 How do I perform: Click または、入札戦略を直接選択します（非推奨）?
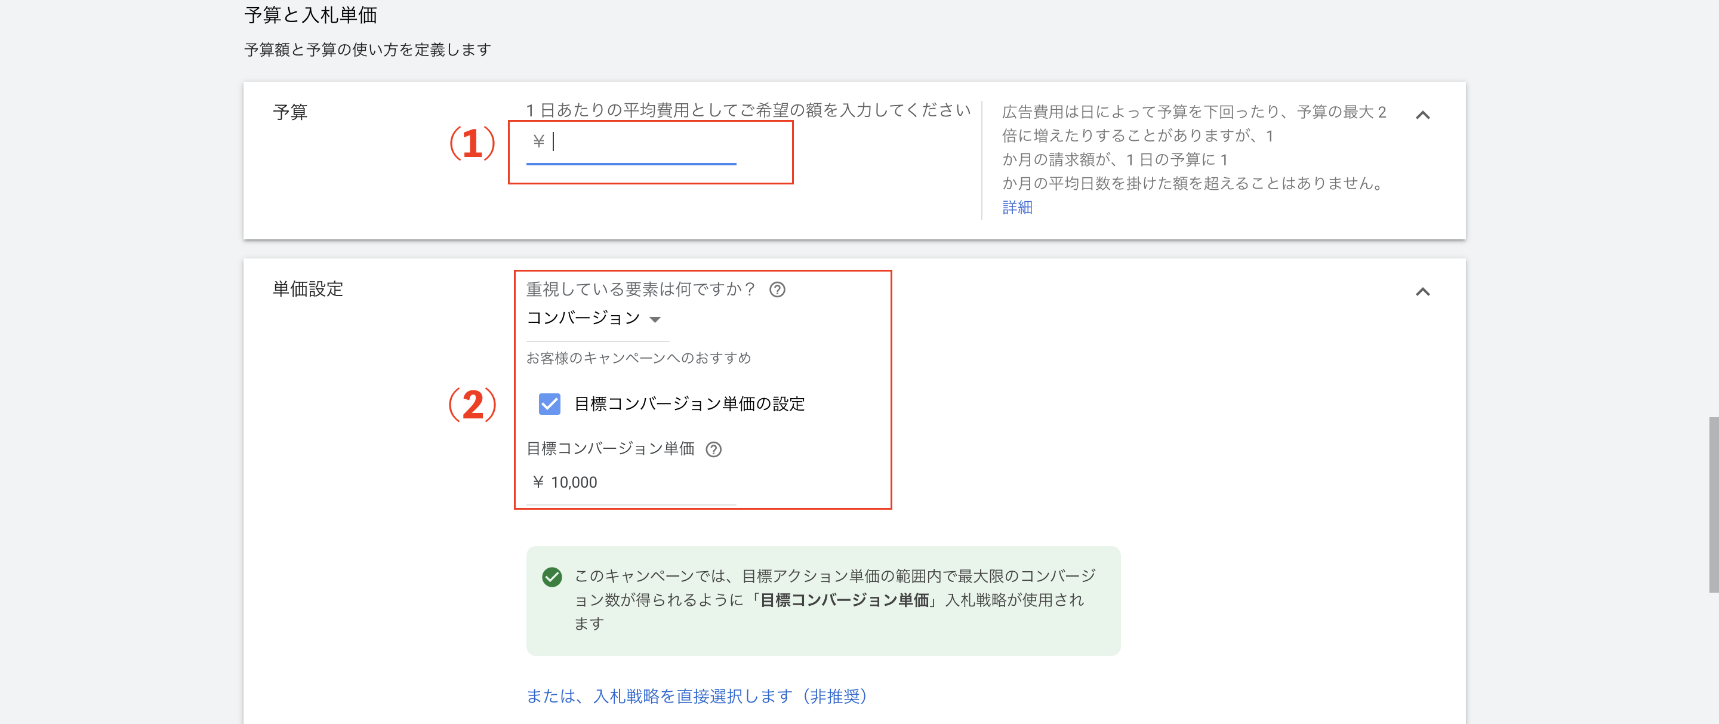696,696
